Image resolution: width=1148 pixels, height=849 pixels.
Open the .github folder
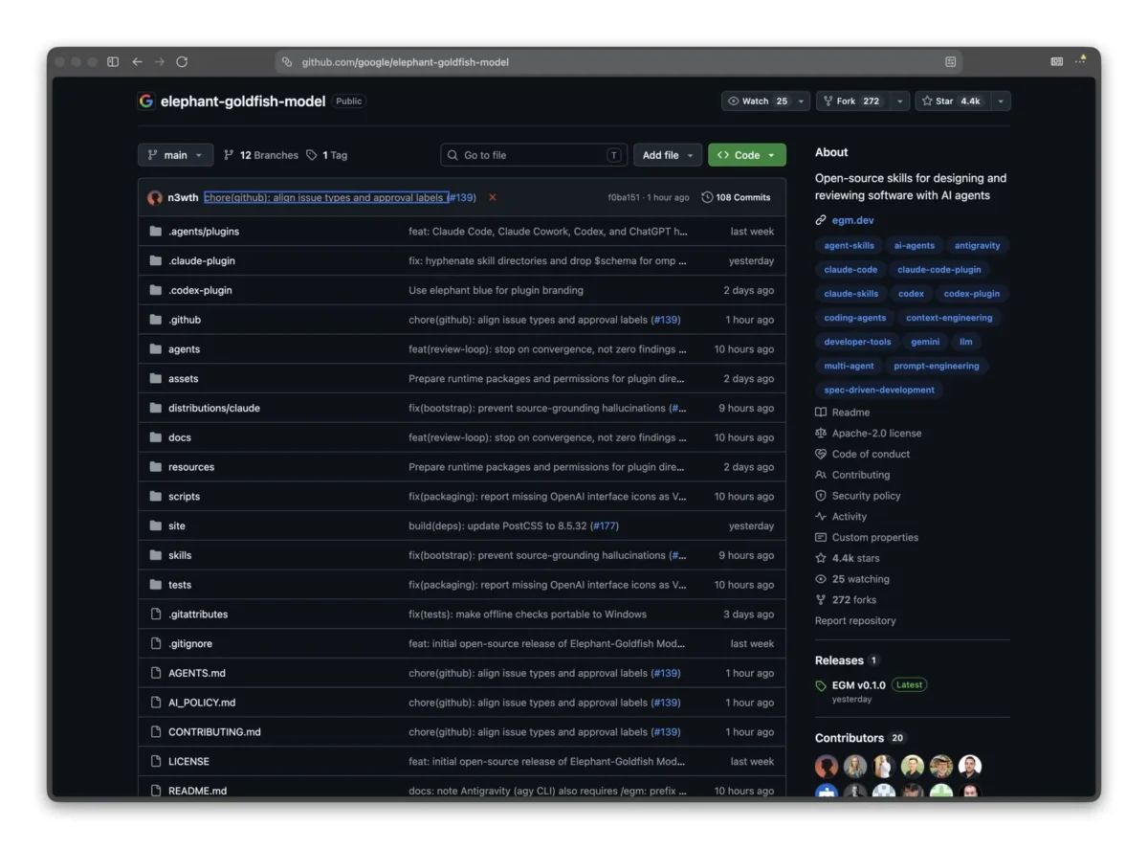pos(185,320)
